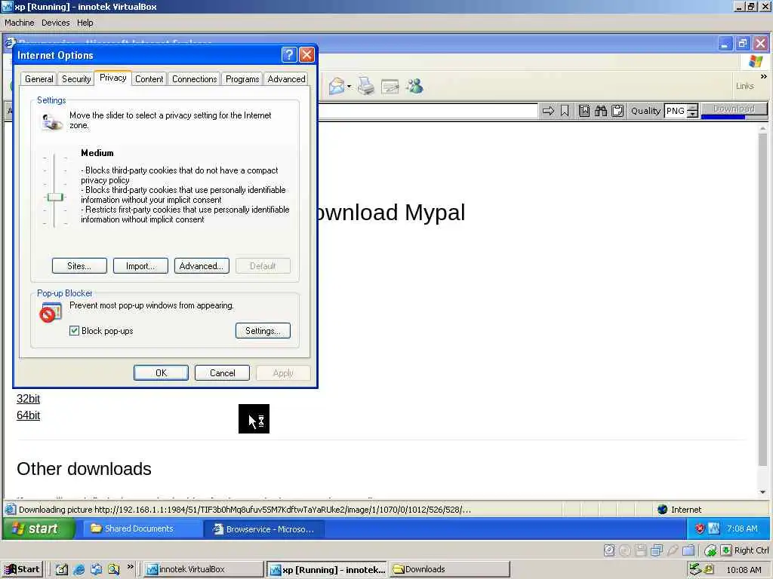
Task: Decrease Quality with the down stepper arrow
Action: click(693, 115)
